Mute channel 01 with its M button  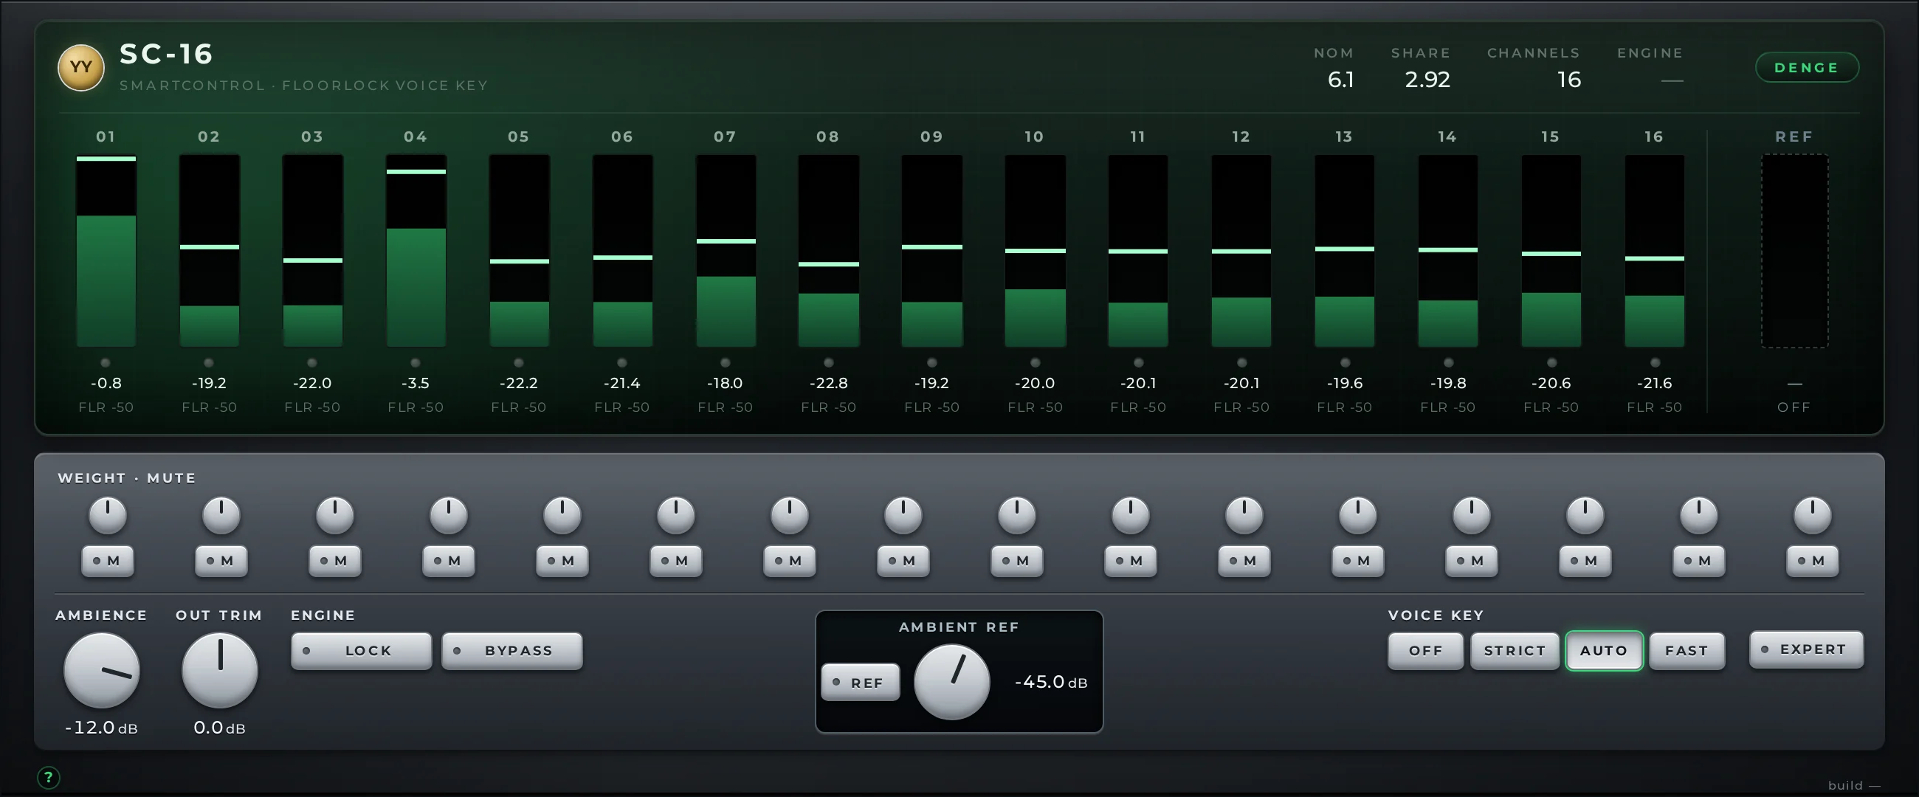click(107, 561)
